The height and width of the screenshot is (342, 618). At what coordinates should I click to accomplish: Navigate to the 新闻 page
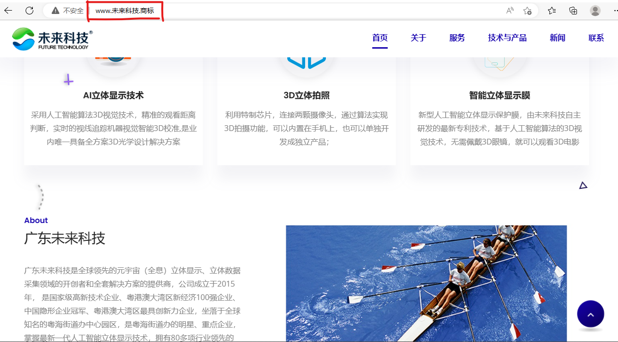(558, 38)
